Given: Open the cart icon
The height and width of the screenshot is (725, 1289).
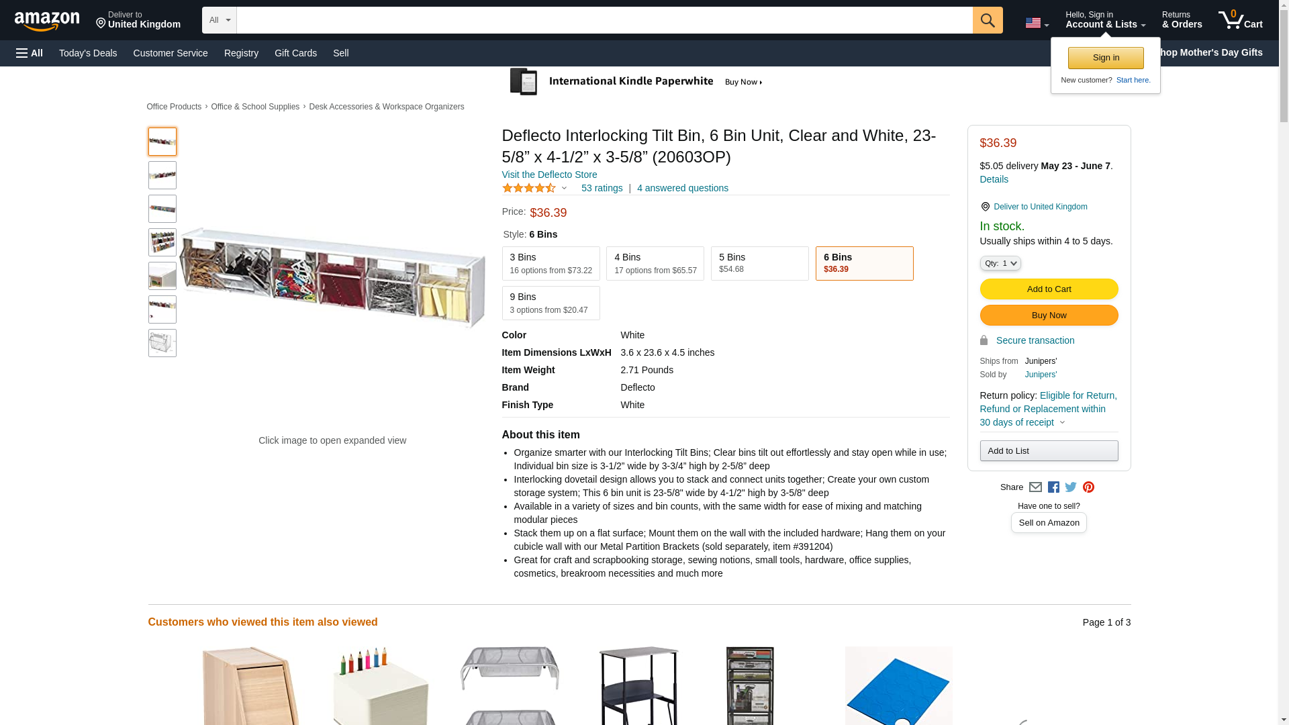Looking at the screenshot, I should click(x=1241, y=20).
